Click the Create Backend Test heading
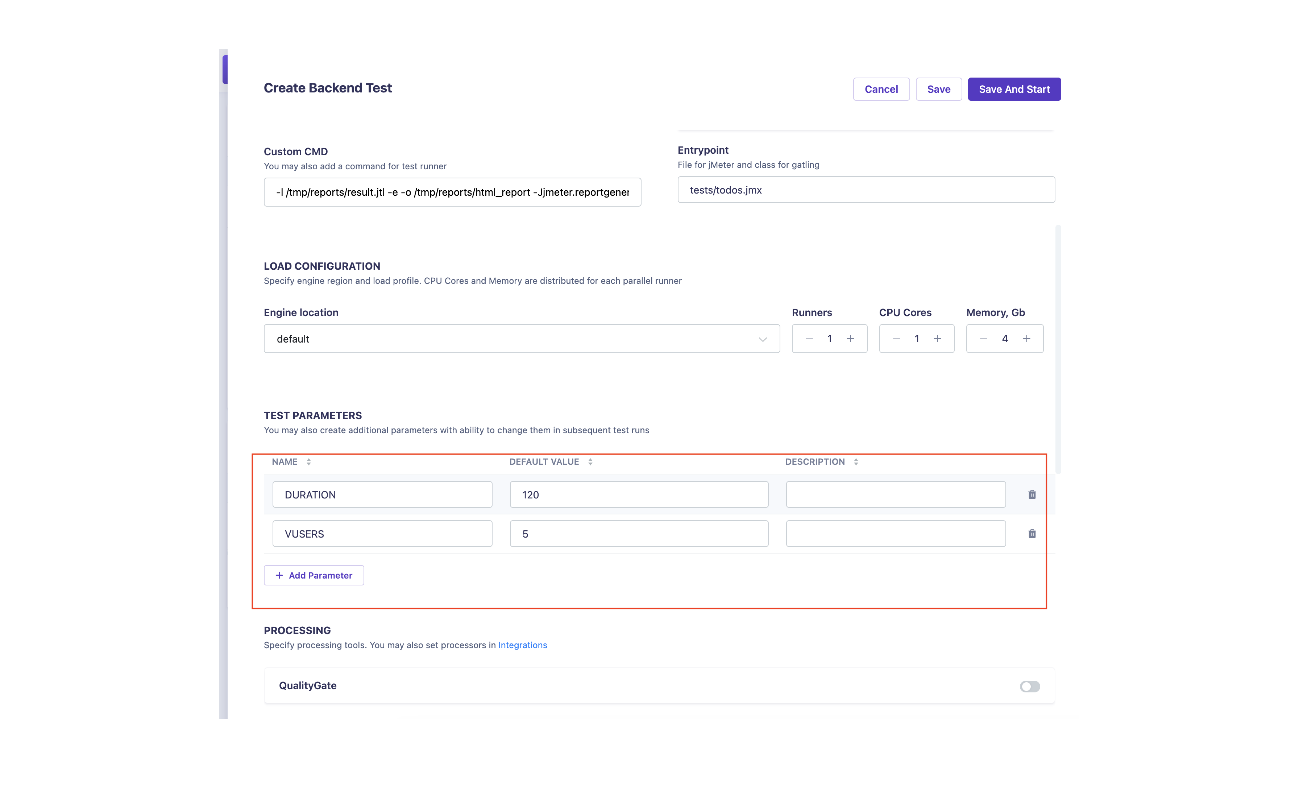 coord(327,88)
